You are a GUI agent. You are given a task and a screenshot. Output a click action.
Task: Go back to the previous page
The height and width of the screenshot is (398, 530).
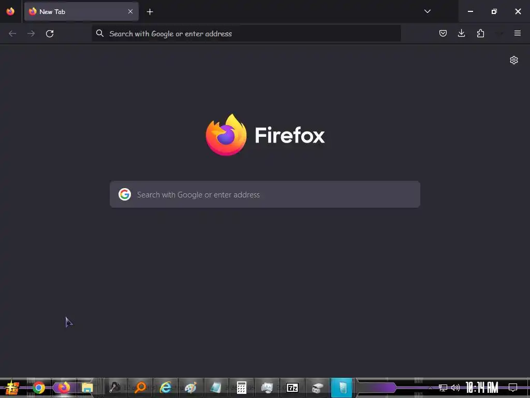[12, 34]
